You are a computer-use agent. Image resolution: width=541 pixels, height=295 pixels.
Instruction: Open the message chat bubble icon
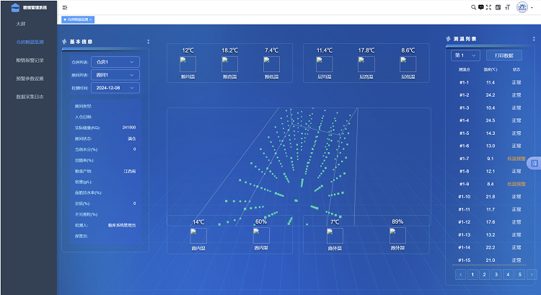[x=481, y=7]
